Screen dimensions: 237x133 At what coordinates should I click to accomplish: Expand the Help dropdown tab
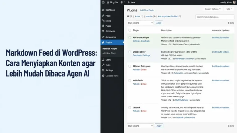click(x=229, y=9)
